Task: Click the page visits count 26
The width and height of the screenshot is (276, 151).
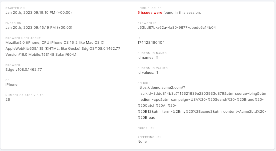Action: point(8,99)
